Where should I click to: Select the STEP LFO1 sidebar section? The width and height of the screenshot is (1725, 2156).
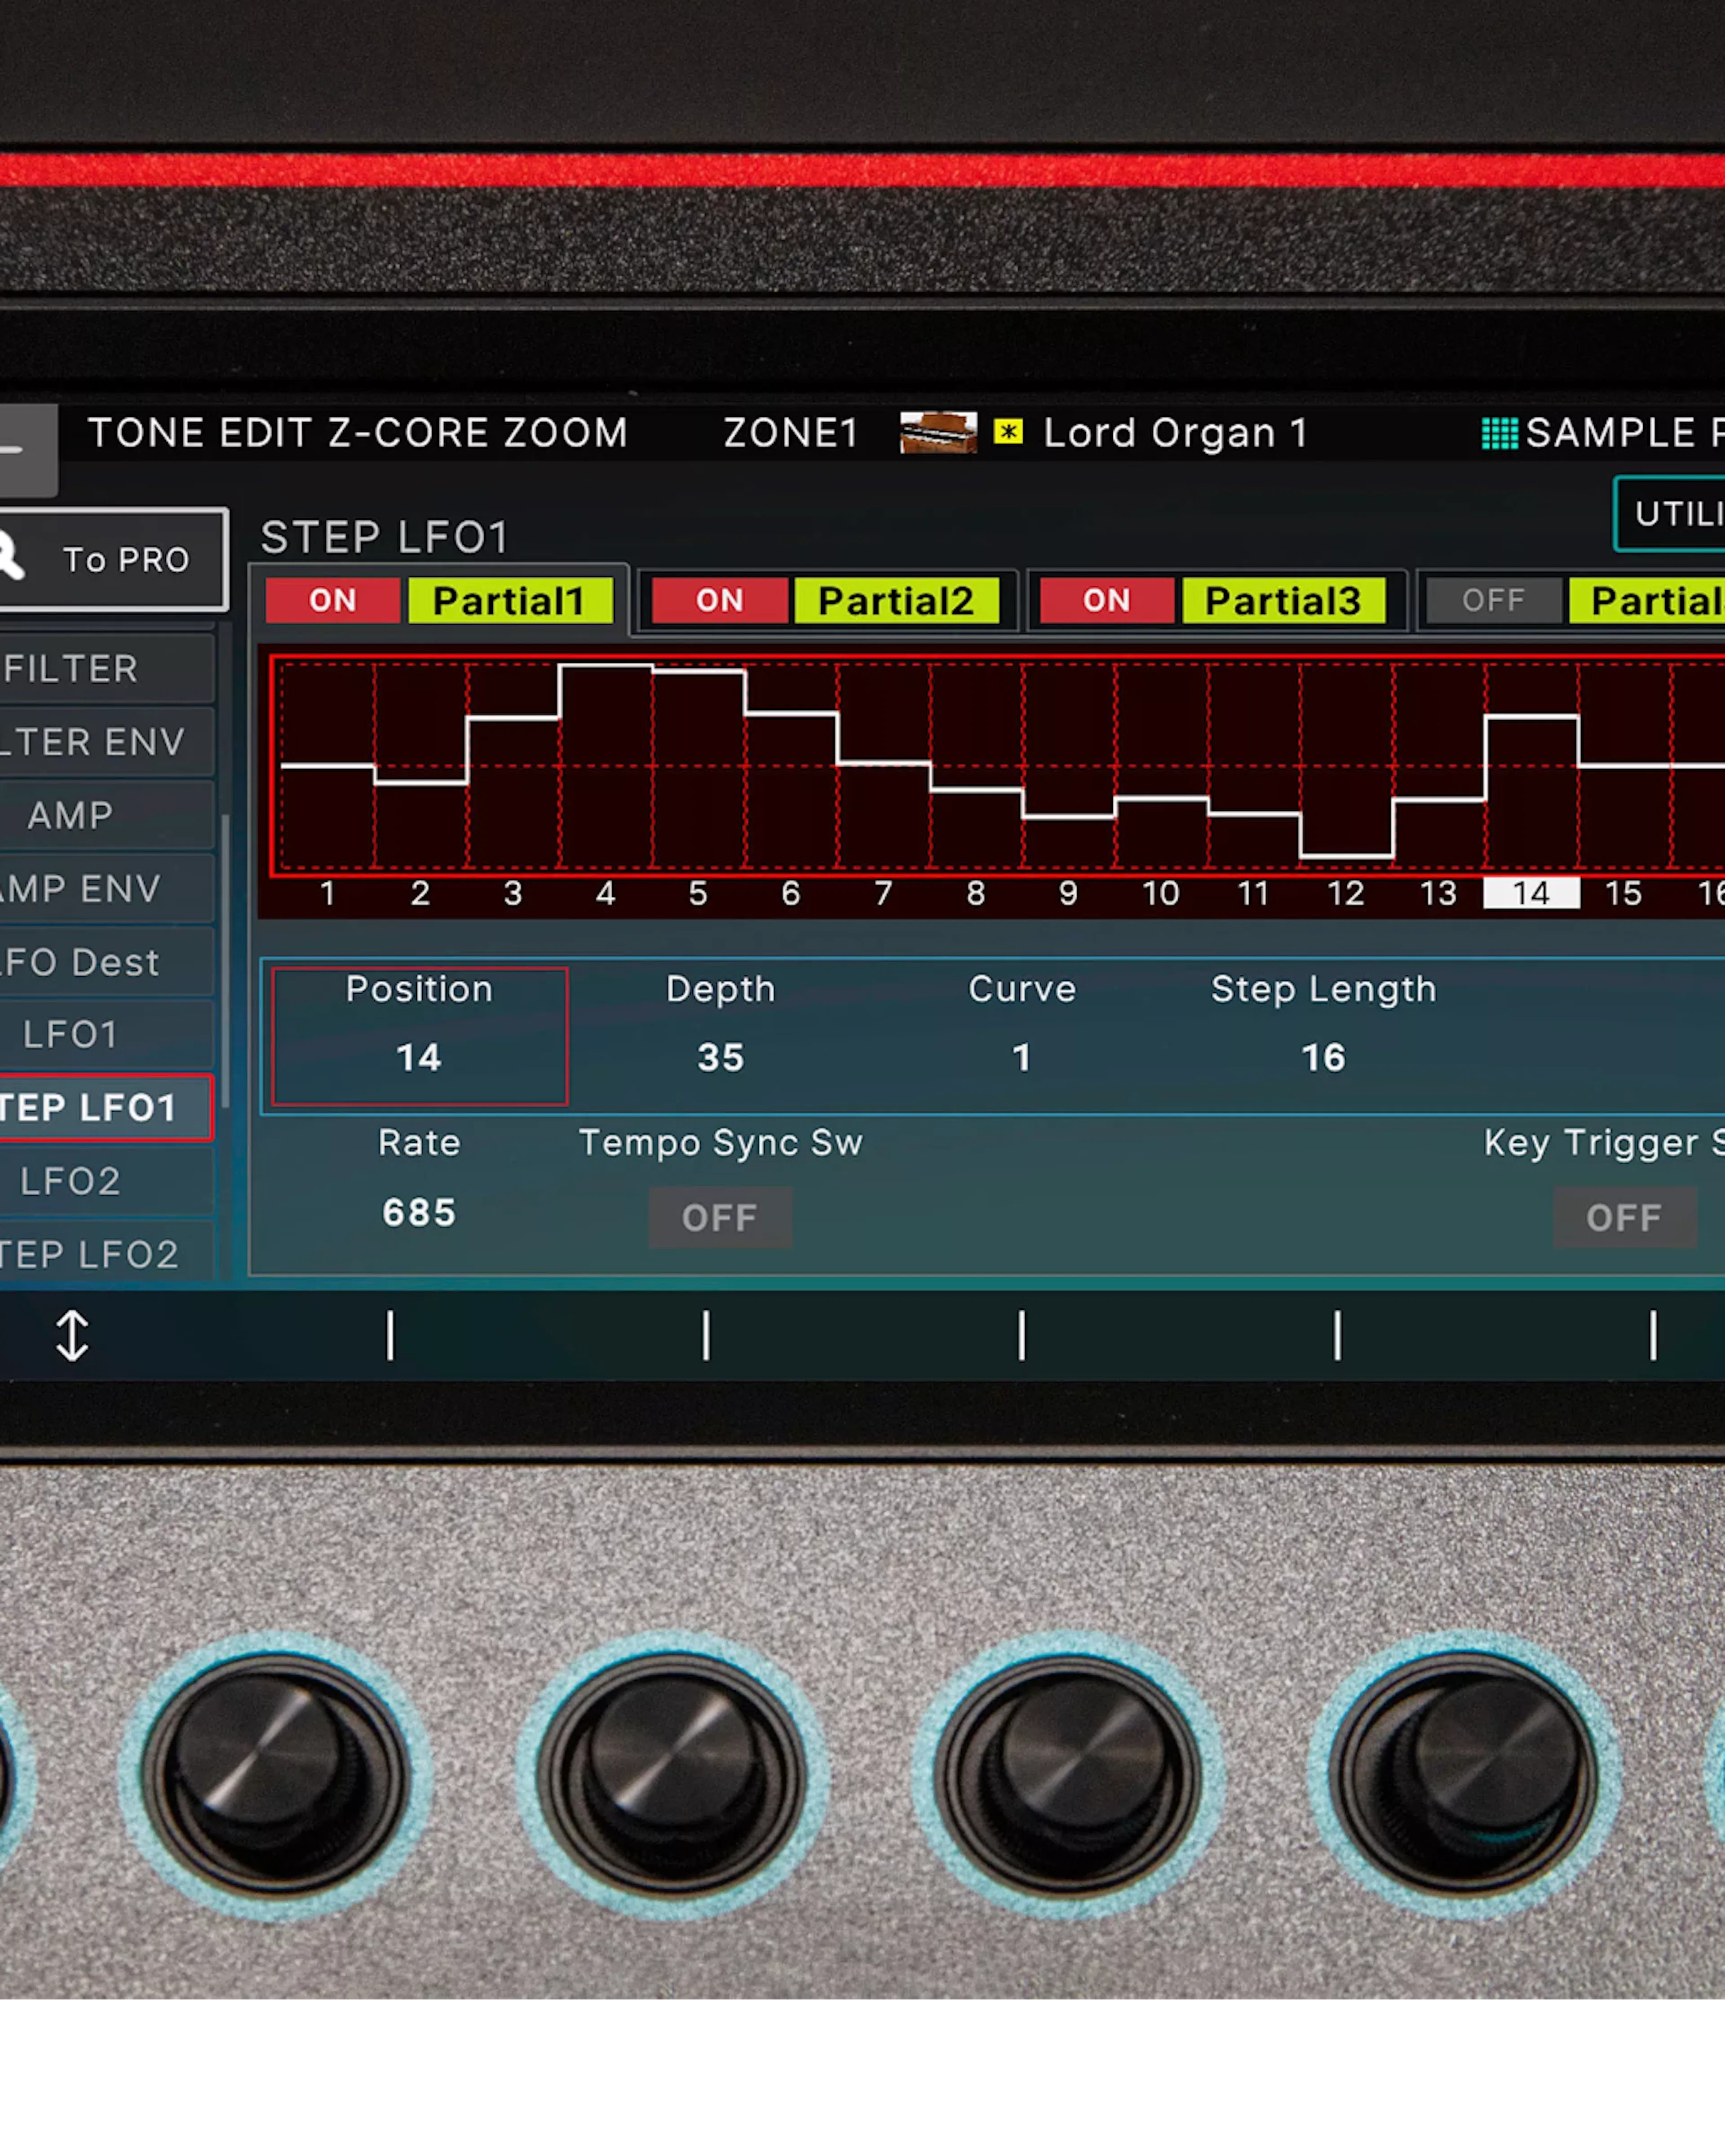pyautogui.click(x=106, y=1107)
